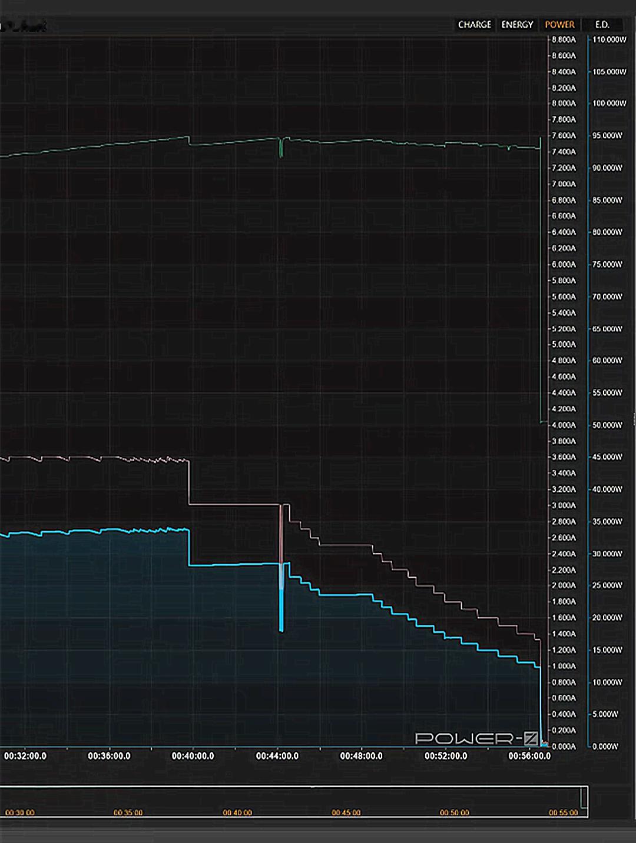636x843 pixels.
Task: Click the 00:50:00 overview timeline marker
Action: 455,812
